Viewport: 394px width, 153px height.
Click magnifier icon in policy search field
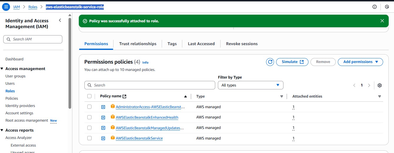[89, 85]
